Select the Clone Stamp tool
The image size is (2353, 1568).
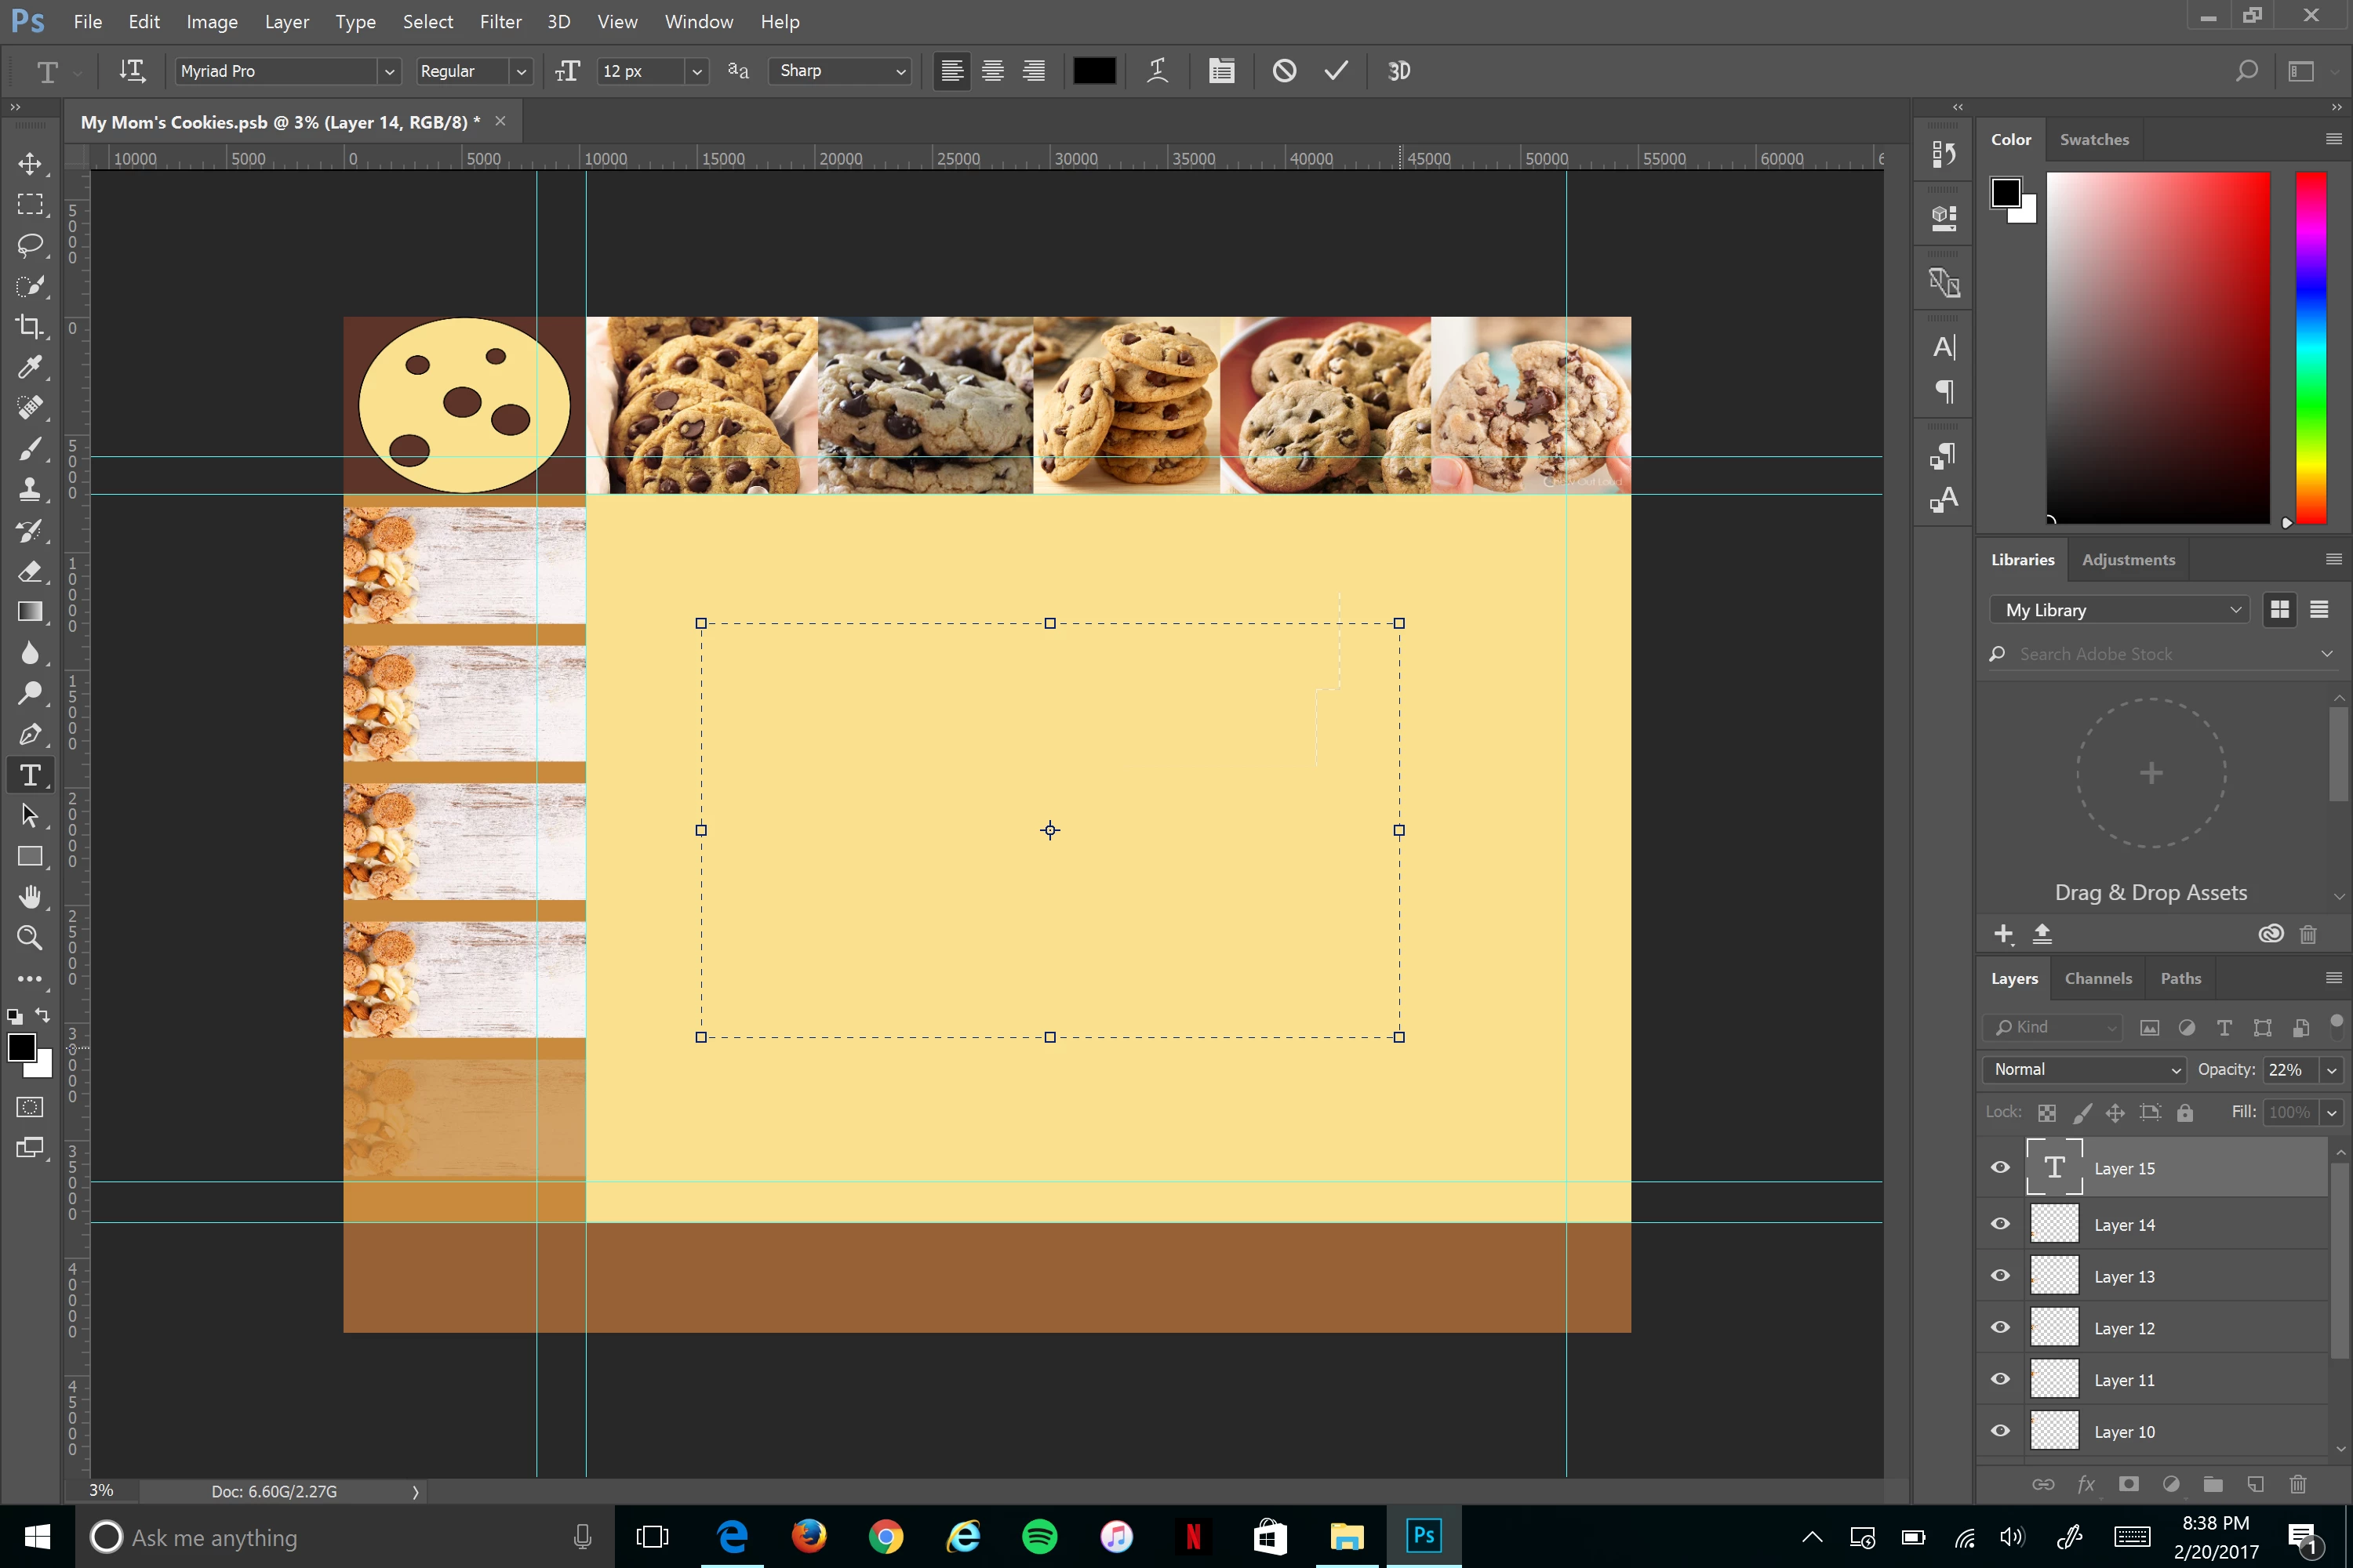30,489
